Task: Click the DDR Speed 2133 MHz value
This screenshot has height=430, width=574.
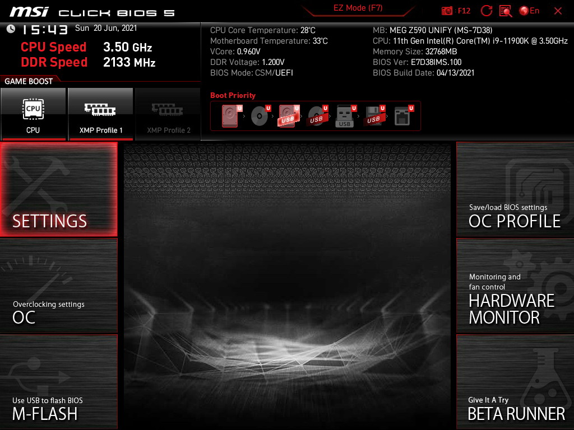Action: [129, 62]
